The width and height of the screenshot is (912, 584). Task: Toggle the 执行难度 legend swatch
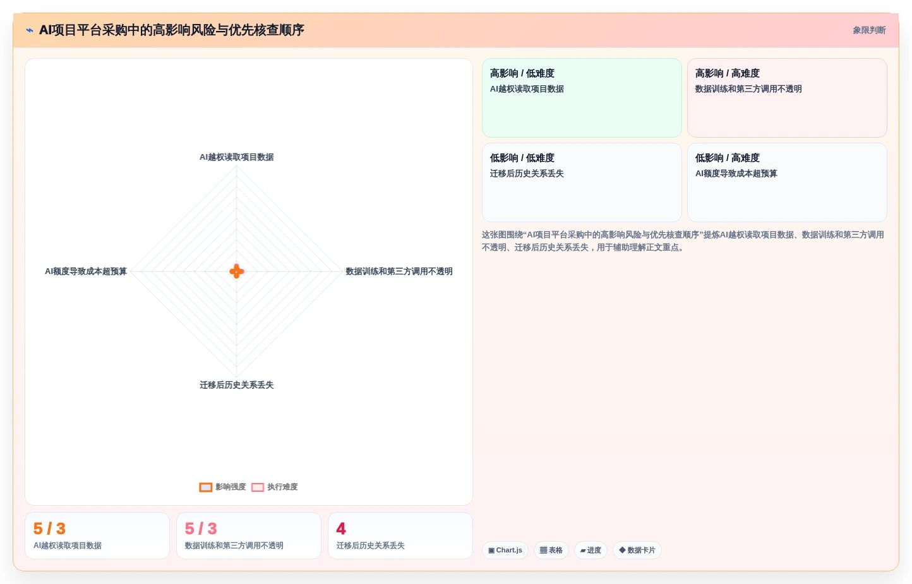point(258,487)
